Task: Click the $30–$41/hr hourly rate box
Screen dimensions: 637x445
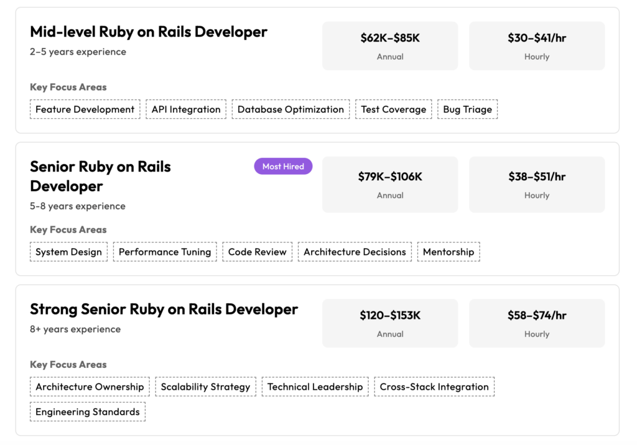Action: pos(537,46)
